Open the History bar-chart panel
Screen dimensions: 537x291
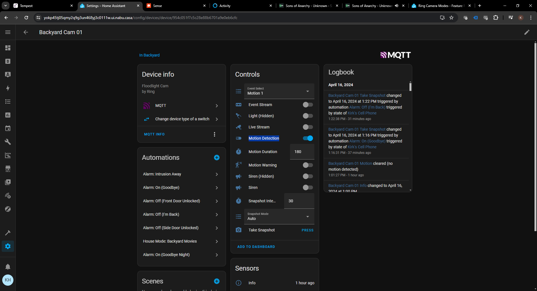pyautogui.click(x=8, y=115)
